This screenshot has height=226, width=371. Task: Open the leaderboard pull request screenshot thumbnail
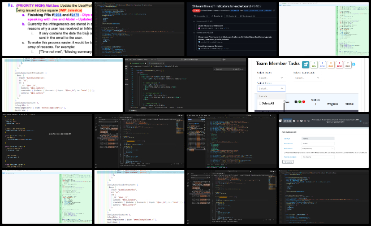click(231, 29)
